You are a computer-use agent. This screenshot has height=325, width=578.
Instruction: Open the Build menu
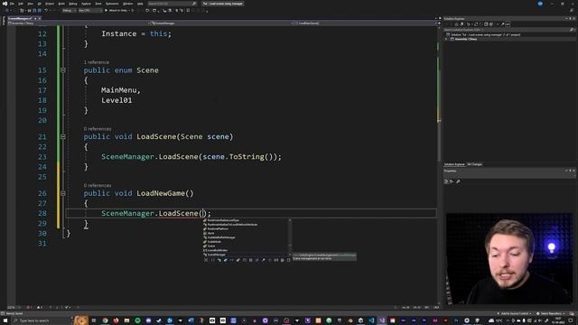click(x=61, y=4)
